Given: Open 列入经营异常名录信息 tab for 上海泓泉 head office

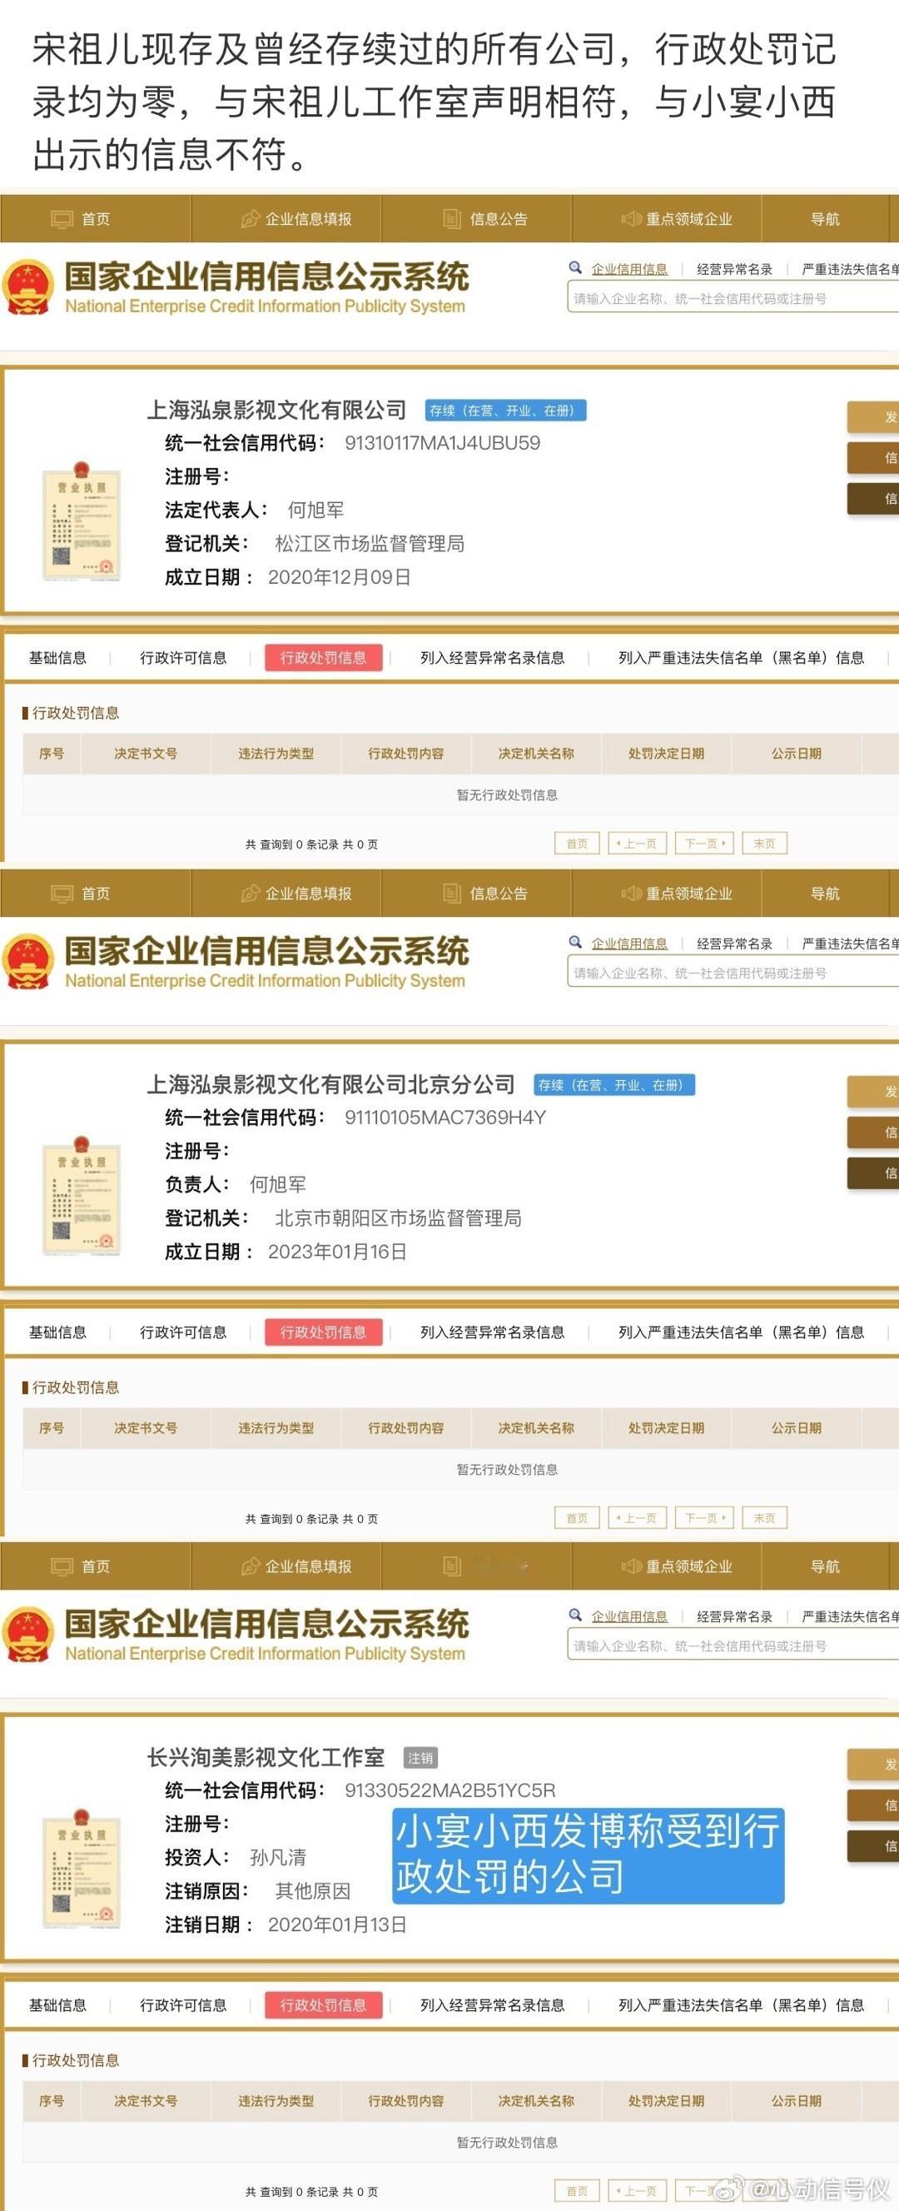Looking at the screenshot, I should (x=493, y=657).
